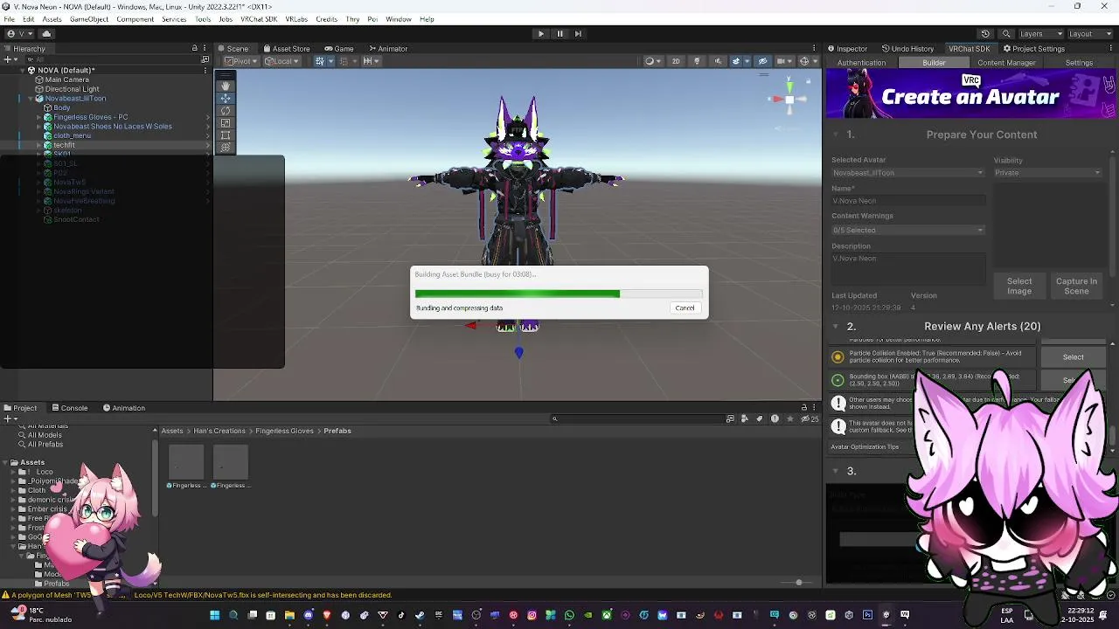
Task: Open the Visibility Private dropdown
Action: [x=1047, y=173]
